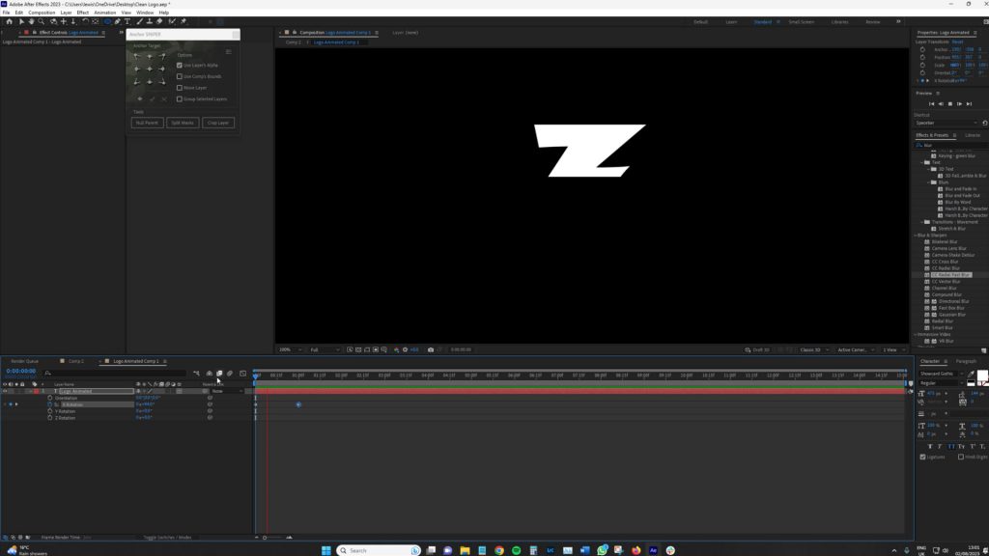Open Parent None dropdown for layer
This screenshot has height=556, width=989.
(x=227, y=391)
